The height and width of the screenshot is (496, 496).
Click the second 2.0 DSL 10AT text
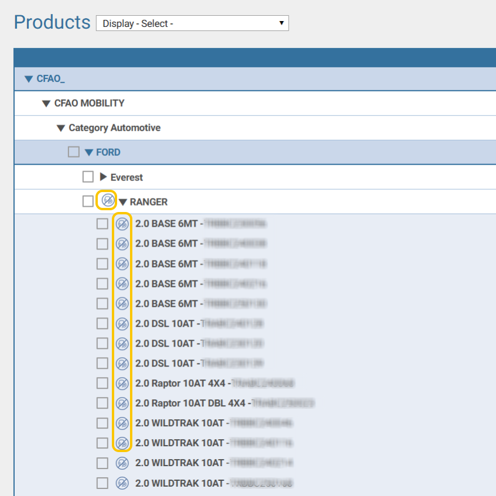(x=165, y=344)
